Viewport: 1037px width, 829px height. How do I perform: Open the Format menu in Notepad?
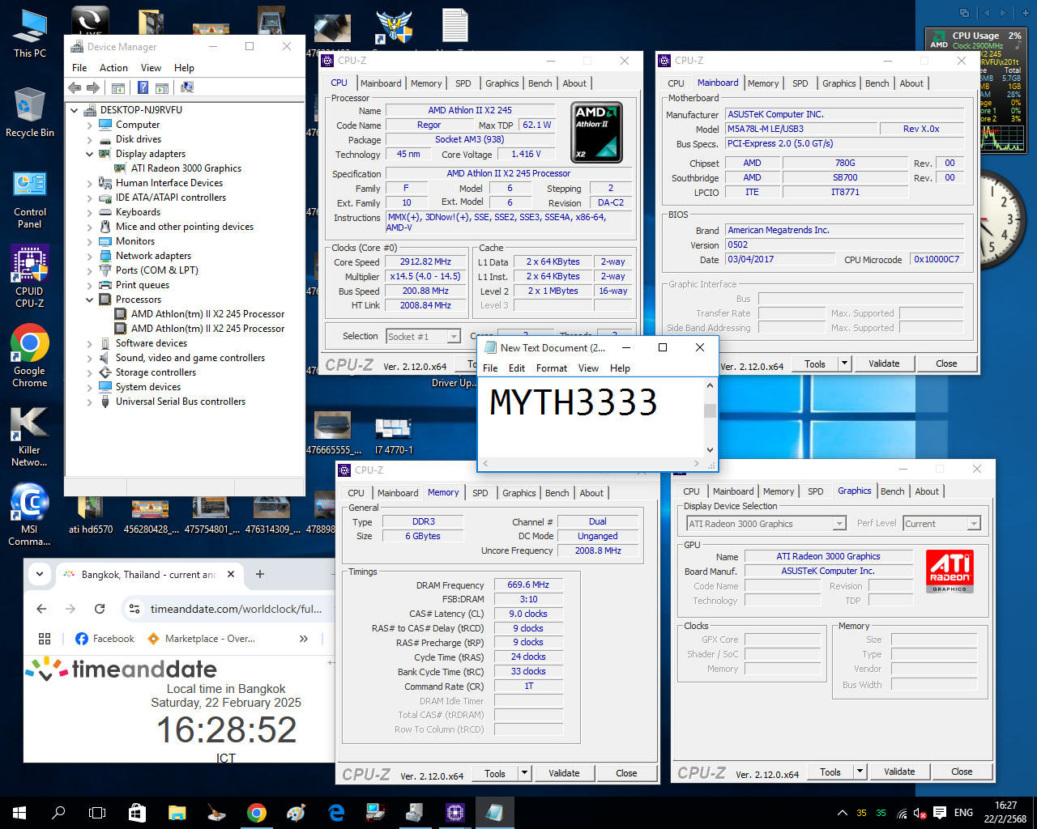(x=552, y=368)
